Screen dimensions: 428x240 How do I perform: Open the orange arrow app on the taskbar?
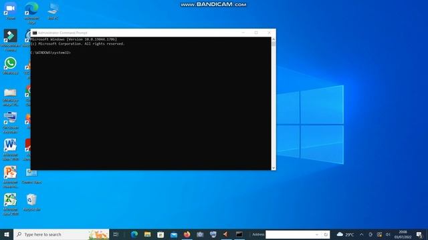coord(226,234)
